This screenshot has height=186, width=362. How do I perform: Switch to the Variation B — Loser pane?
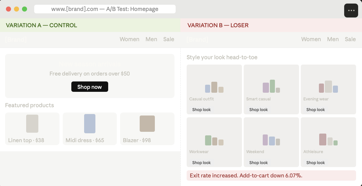click(218, 25)
